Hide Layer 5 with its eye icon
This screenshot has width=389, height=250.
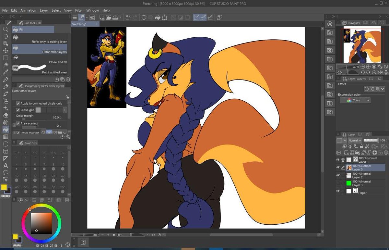pyautogui.click(x=338, y=168)
